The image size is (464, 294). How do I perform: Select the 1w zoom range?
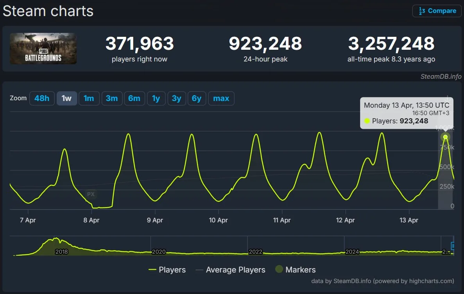tap(66, 98)
